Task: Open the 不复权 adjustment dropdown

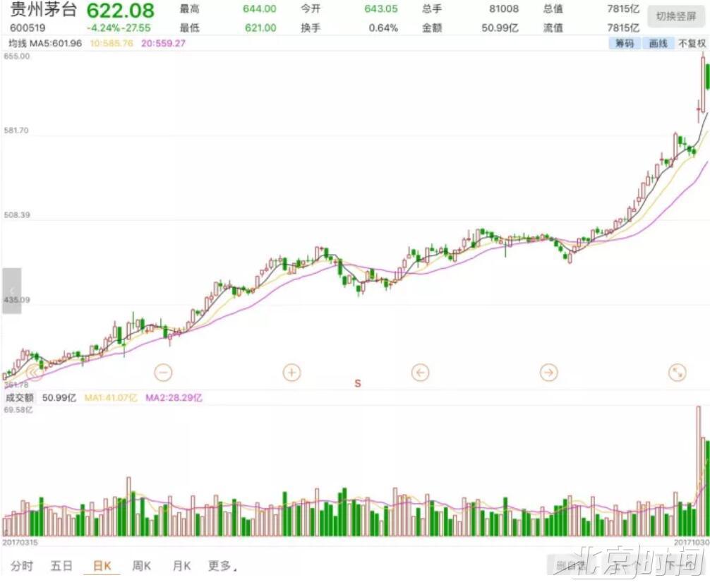Action: 692,44
